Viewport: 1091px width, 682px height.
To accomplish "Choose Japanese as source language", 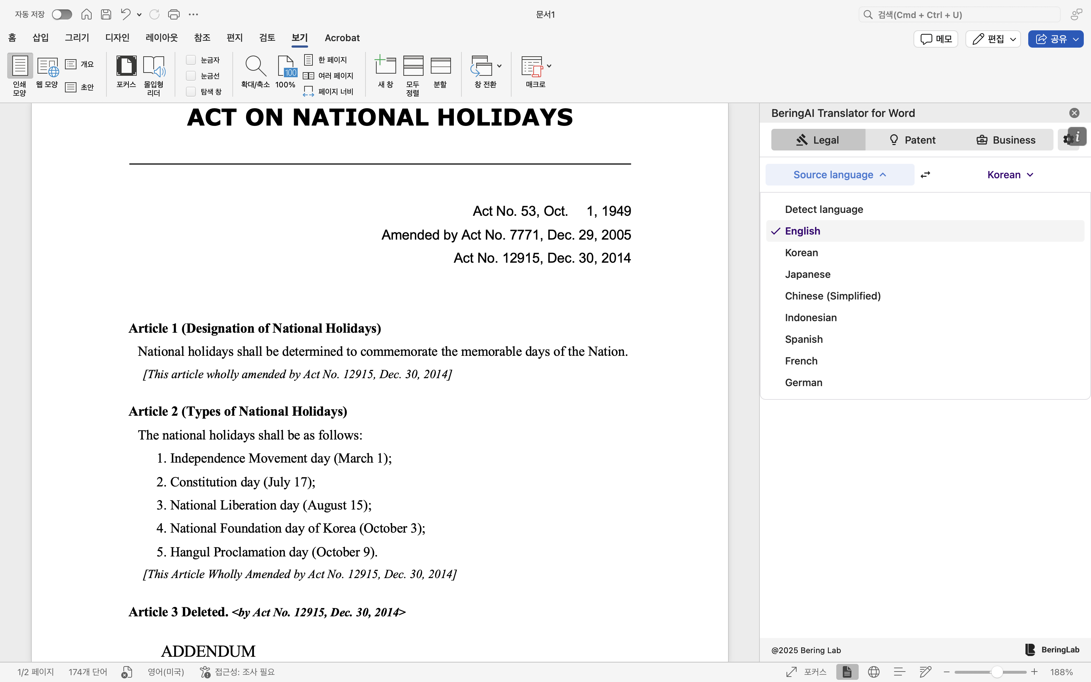I will [x=925, y=274].
